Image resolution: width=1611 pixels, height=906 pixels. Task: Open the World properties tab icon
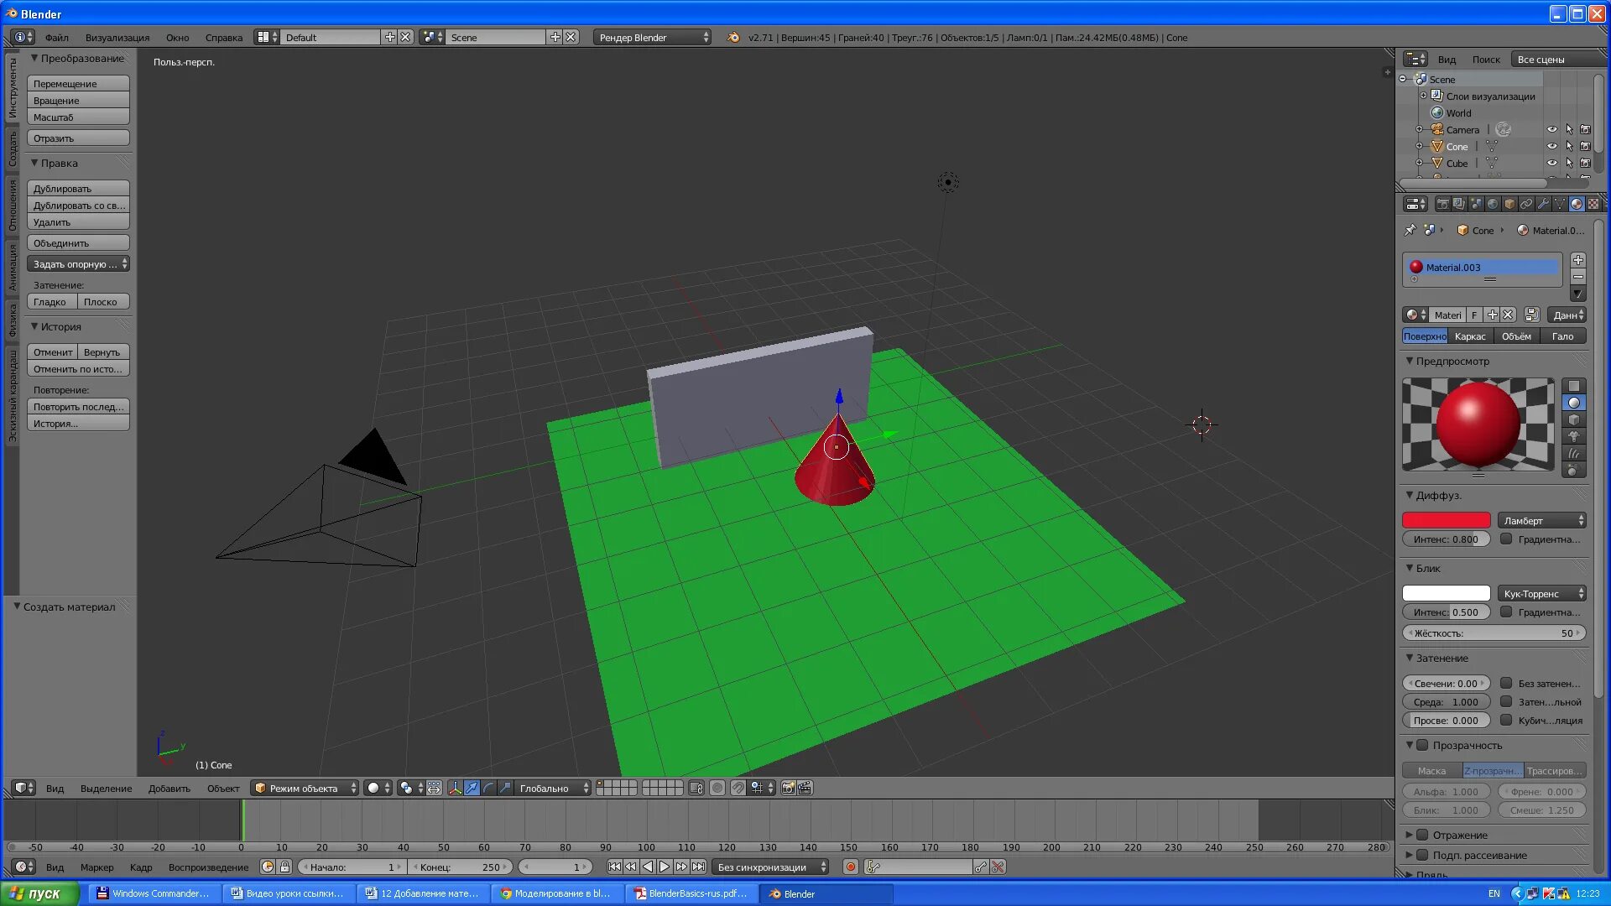[x=1493, y=204]
